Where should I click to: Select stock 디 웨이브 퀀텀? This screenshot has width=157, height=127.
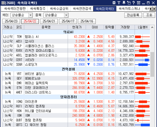36,125
